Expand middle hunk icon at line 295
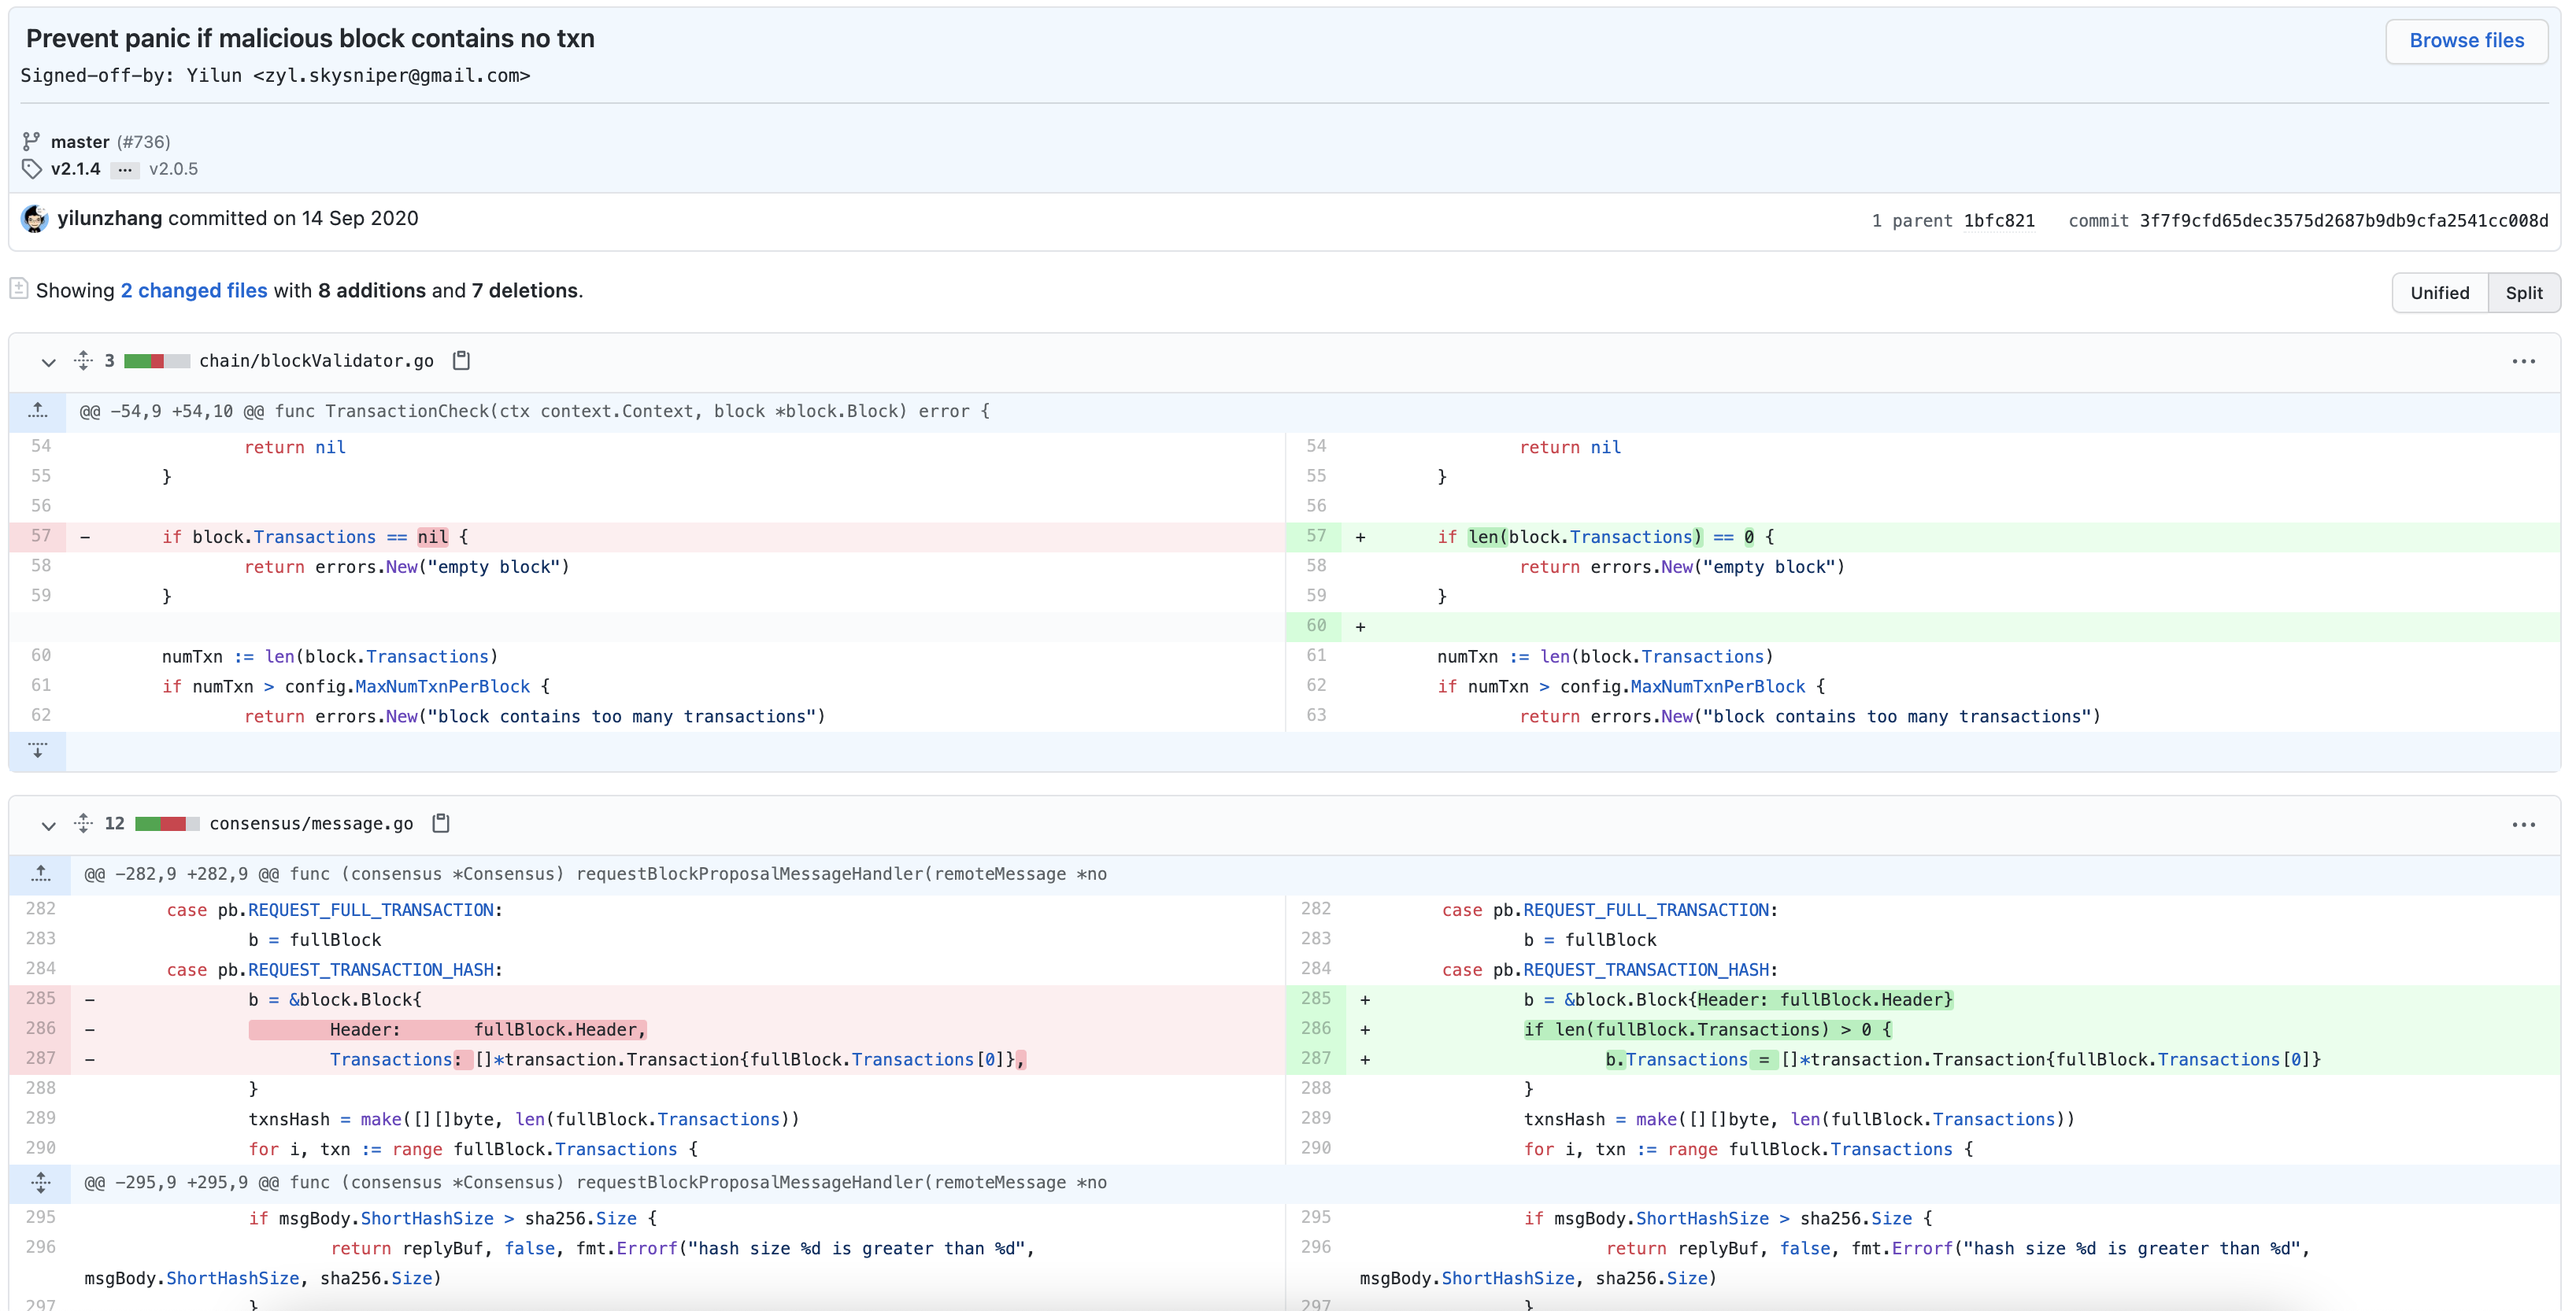The width and height of the screenshot is (2576, 1311). (x=40, y=1182)
